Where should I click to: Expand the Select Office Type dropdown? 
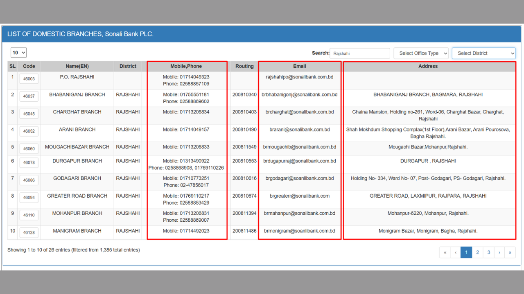tap(421, 53)
